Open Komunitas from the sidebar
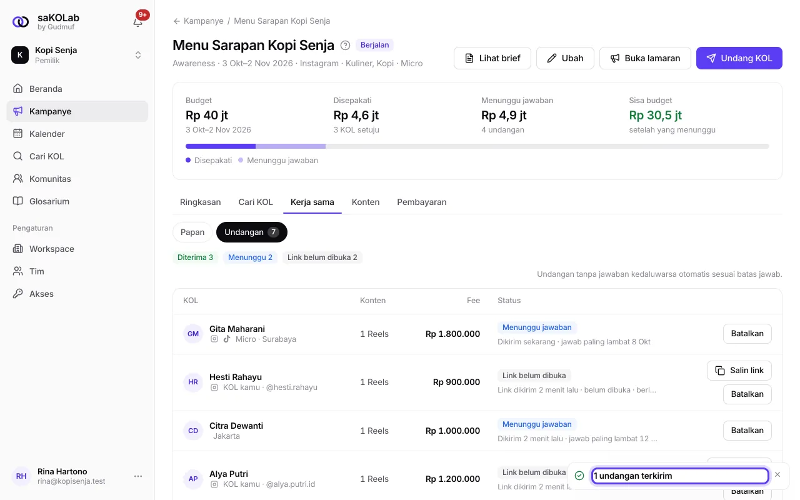The height and width of the screenshot is (500, 800). 77,179
